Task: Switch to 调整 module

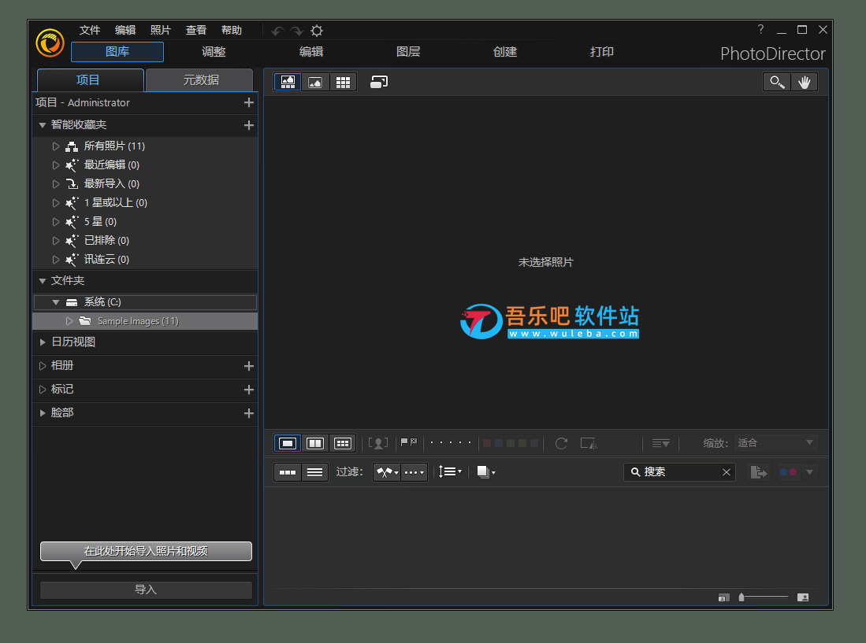Action: click(214, 52)
